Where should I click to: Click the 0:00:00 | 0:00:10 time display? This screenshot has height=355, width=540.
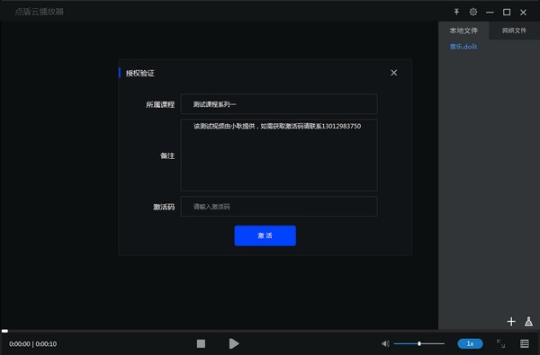[32, 343]
